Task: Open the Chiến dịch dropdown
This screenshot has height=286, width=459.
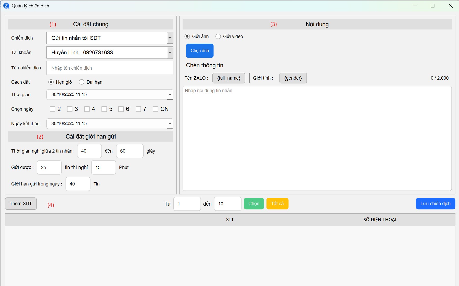Action: pyautogui.click(x=170, y=38)
